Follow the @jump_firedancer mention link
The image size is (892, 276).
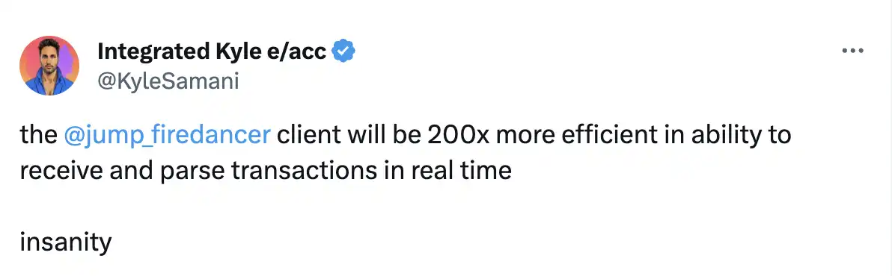click(168, 137)
